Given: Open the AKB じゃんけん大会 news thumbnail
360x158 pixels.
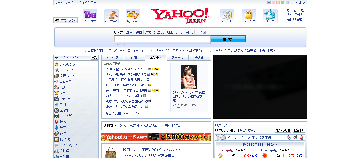Looking at the screenshot, I should pos(189,77).
